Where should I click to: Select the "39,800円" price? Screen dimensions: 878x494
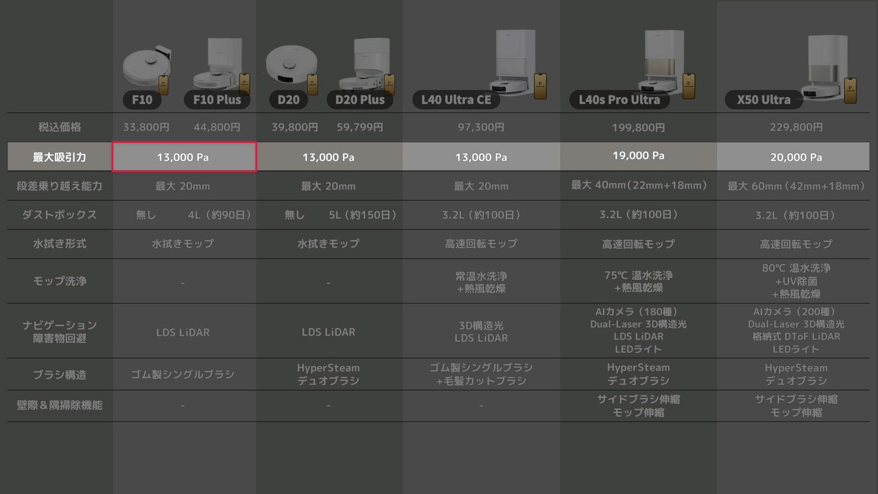tap(295, 127)
